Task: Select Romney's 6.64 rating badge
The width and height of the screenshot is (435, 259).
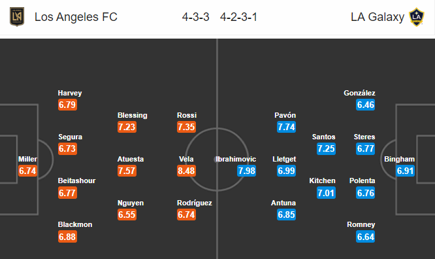Action: (366, 237)
